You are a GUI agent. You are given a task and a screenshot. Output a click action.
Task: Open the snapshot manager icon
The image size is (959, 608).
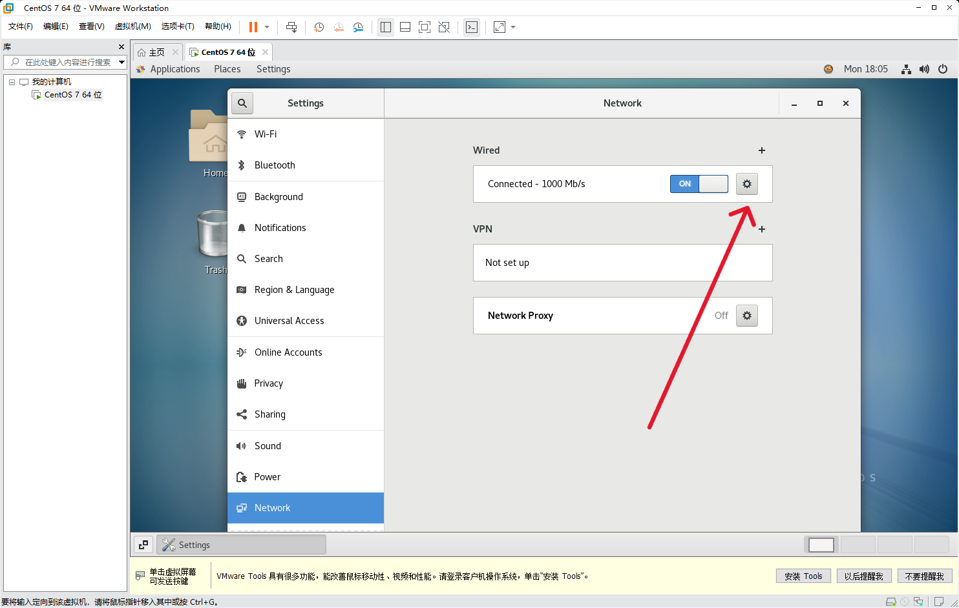(358, 27)
